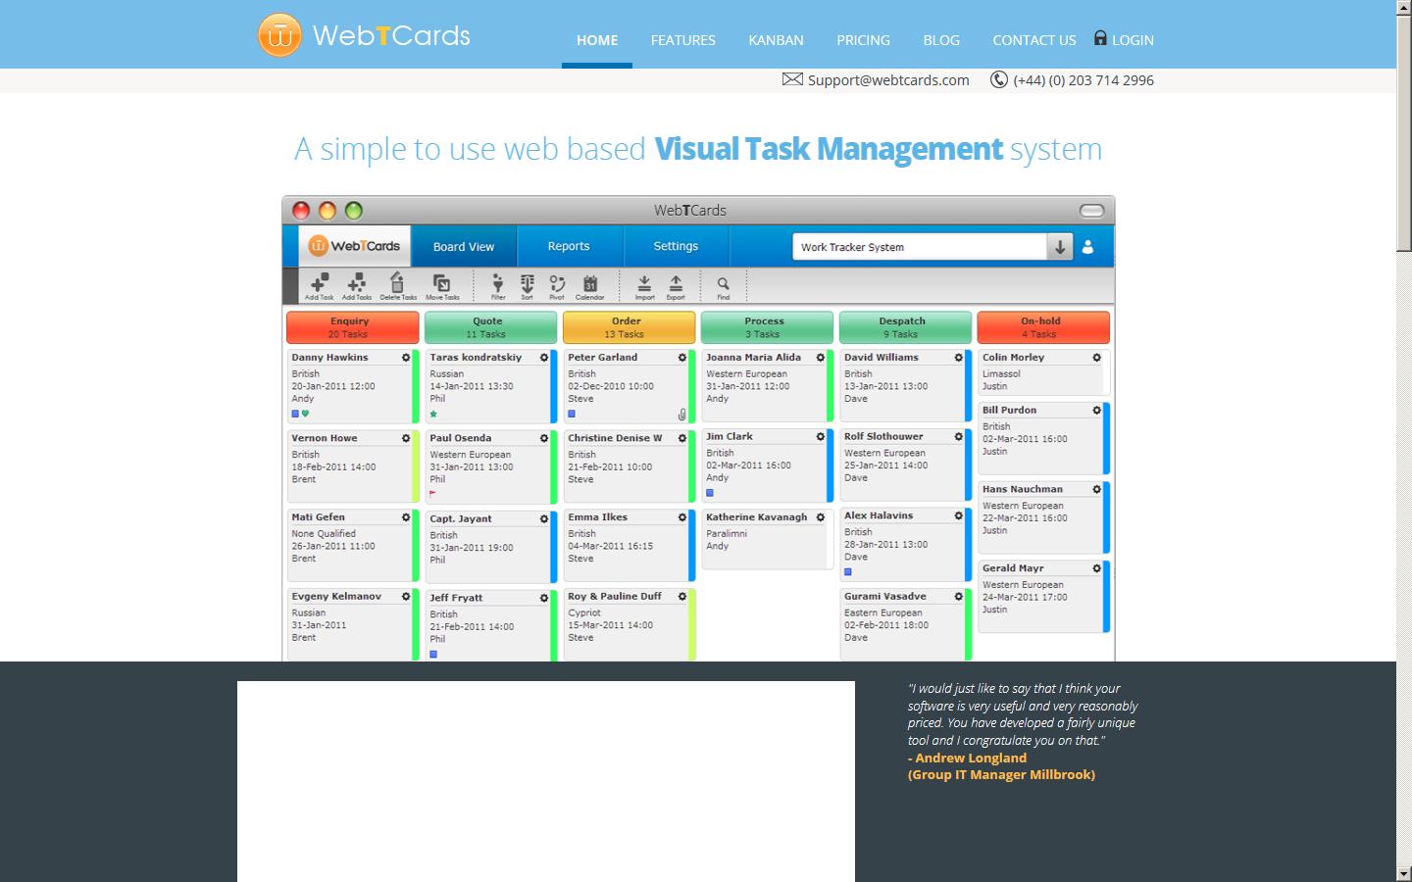Click the Find magnifier icon
The image size is (1412, 882).
coord(723,285)
